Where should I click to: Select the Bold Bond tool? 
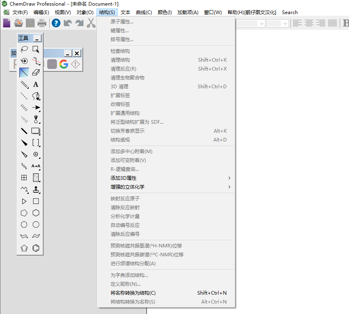coord(24,131)
